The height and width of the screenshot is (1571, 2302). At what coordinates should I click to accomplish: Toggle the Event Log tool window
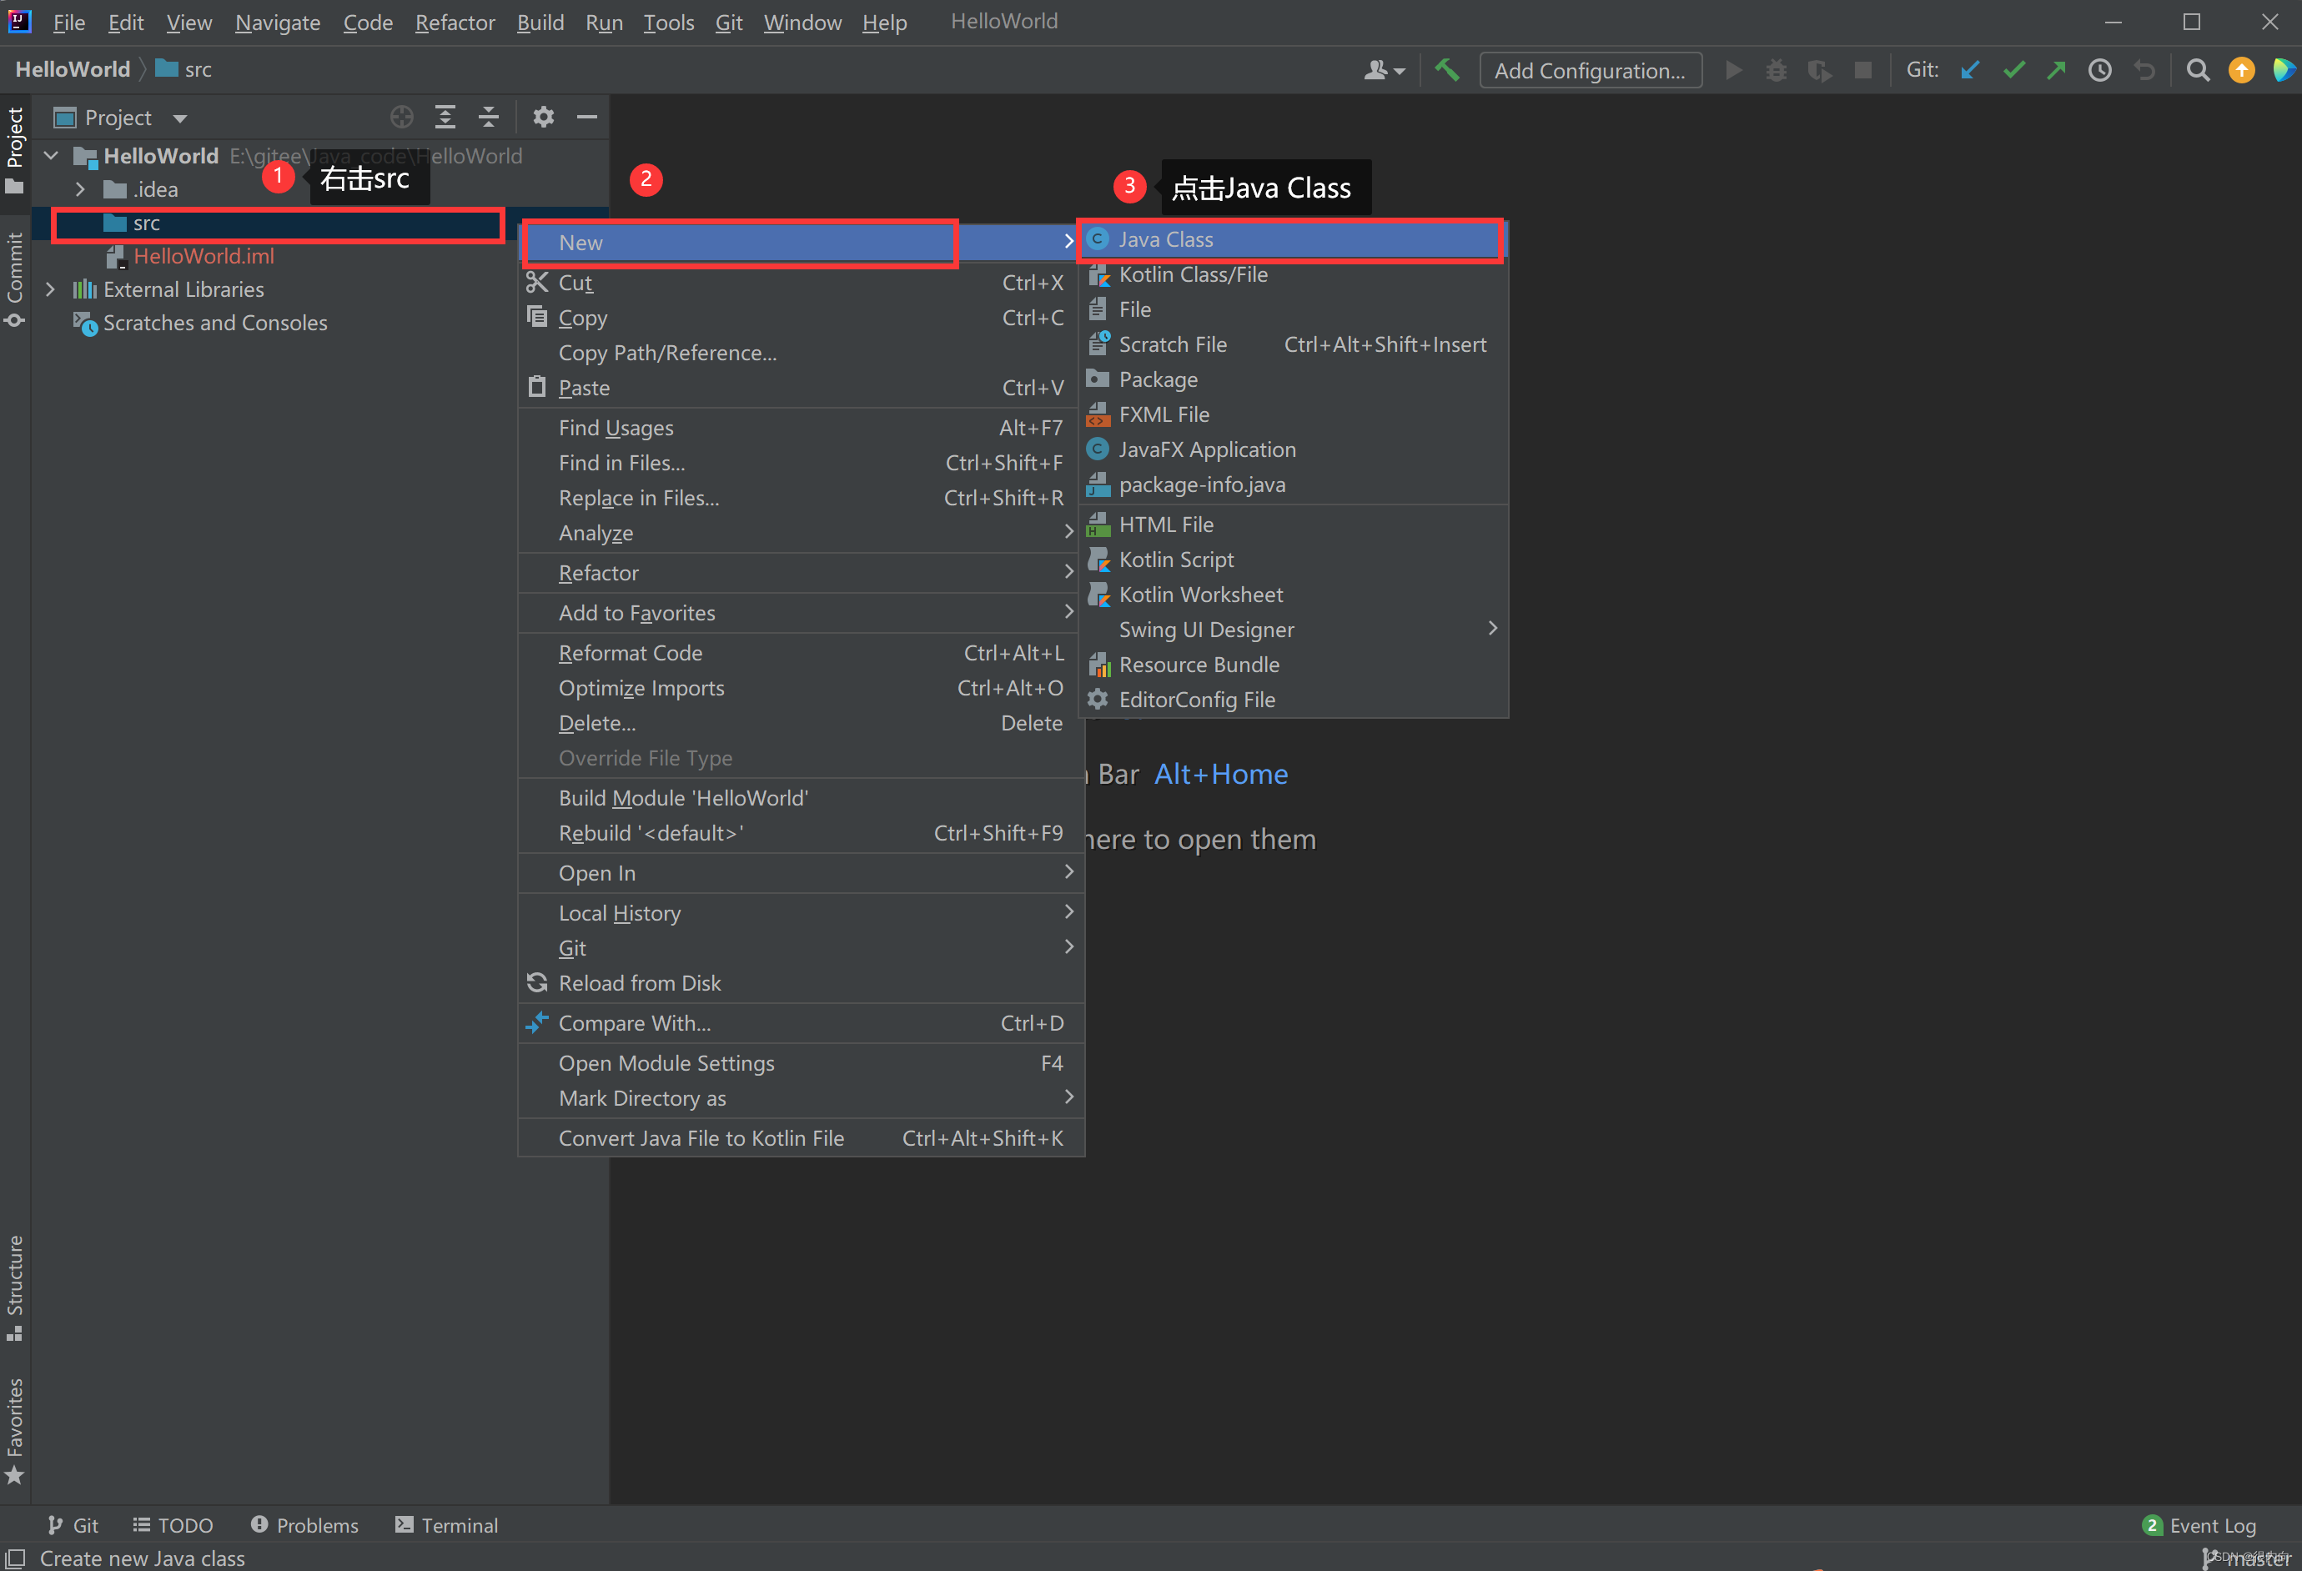[2200, 1525]
